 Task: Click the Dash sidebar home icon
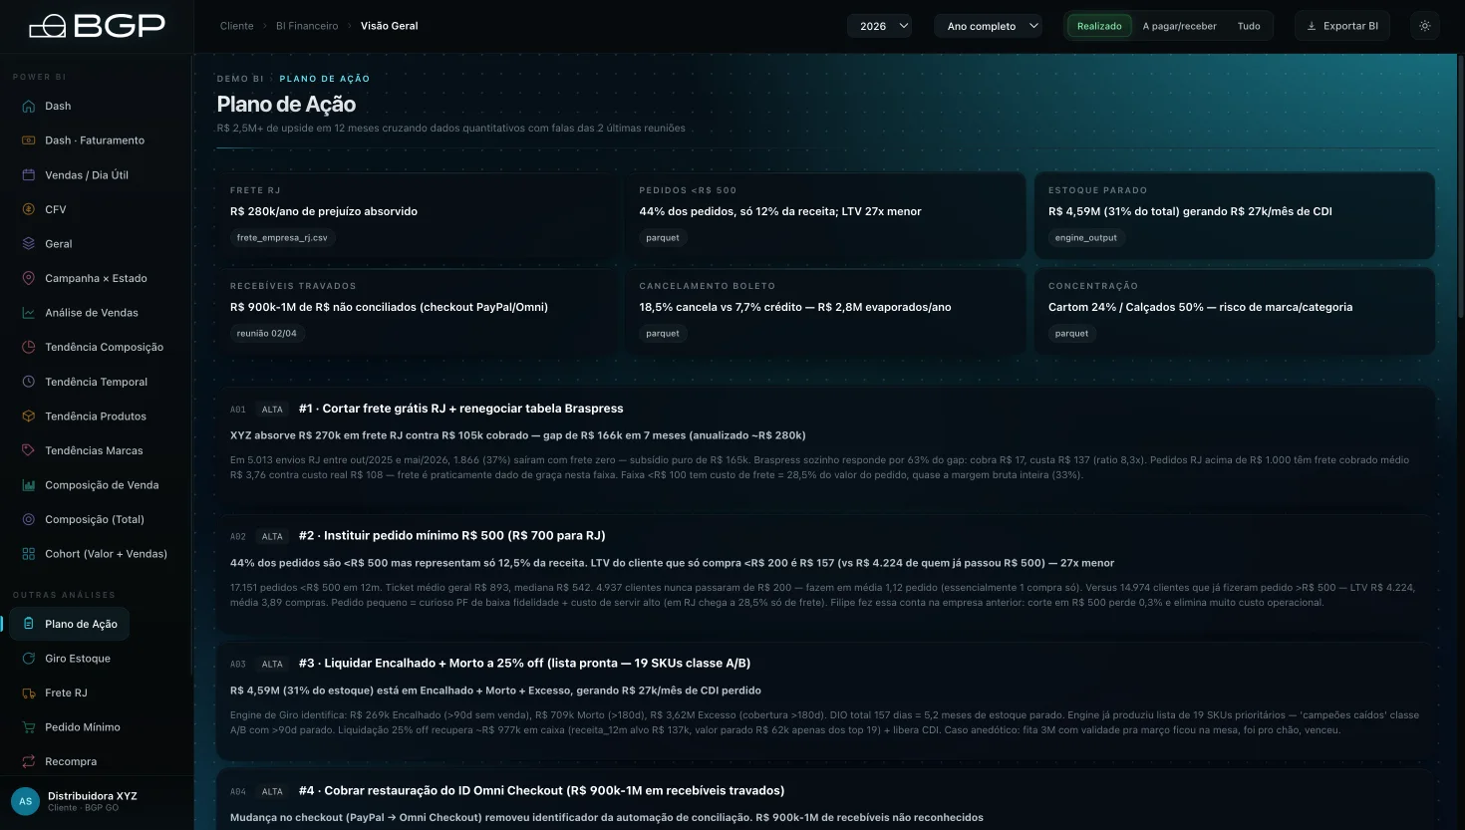(x=29, y=106)
